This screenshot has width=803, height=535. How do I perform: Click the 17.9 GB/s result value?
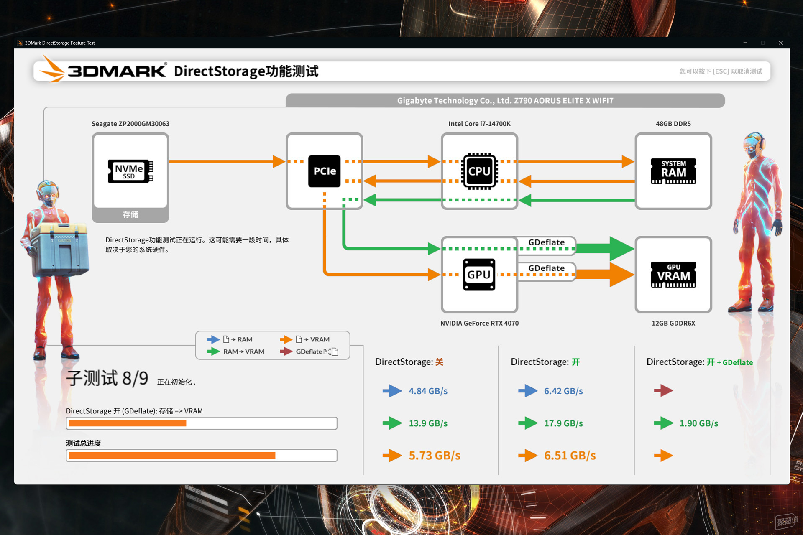563,423
